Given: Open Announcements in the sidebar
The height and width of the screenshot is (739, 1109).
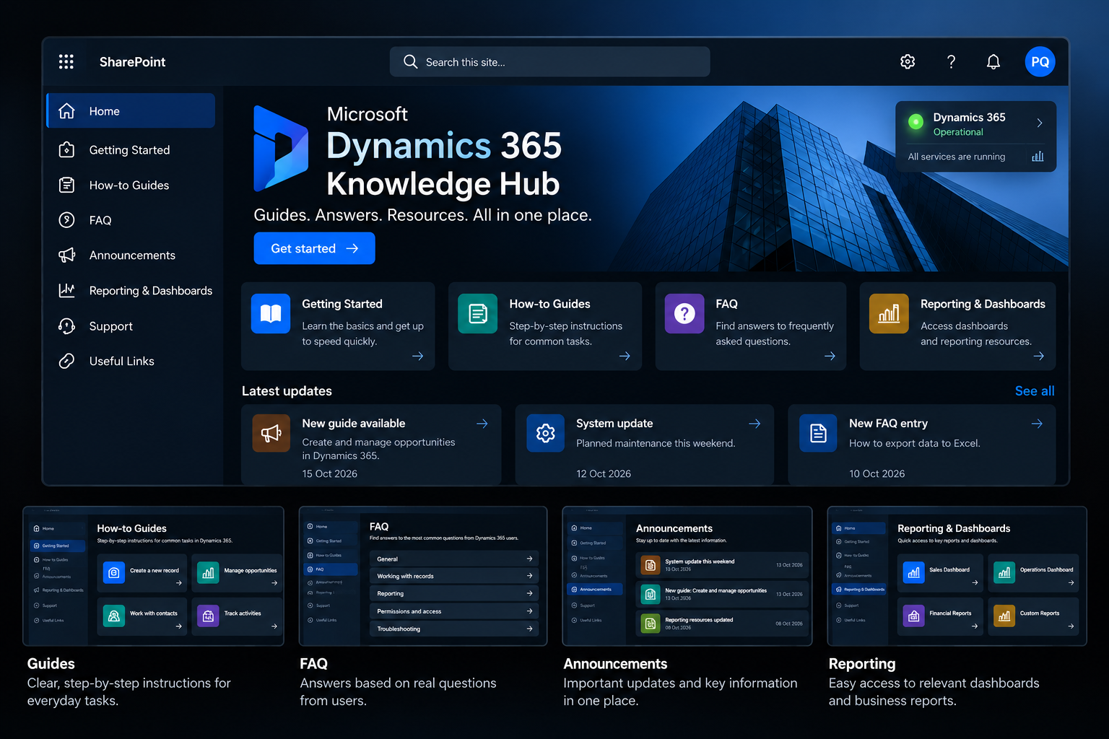Looking at the screenshot, I should point(131,255).
